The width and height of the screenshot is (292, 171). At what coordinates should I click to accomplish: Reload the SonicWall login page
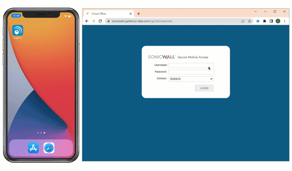pyautogui.click(x=100, y=21)
